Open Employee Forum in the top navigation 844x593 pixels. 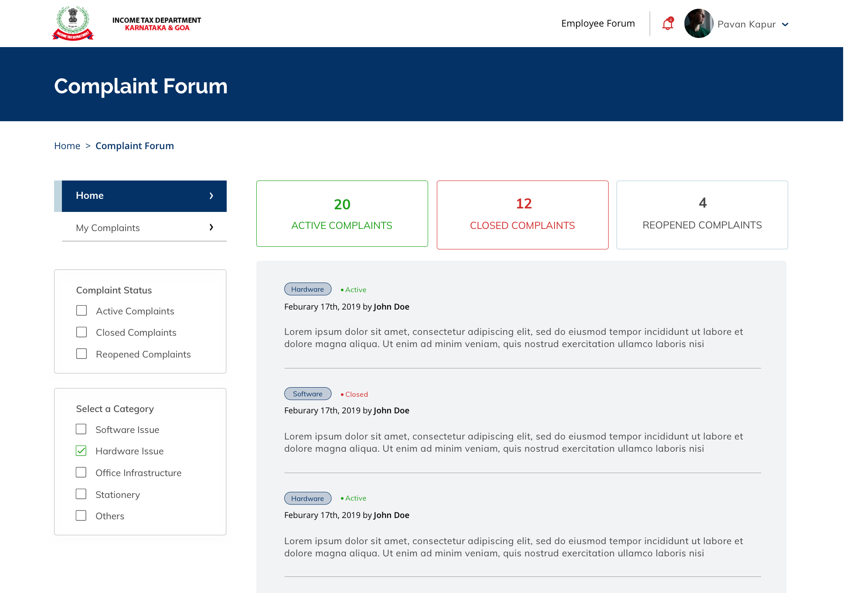point(598,24)
